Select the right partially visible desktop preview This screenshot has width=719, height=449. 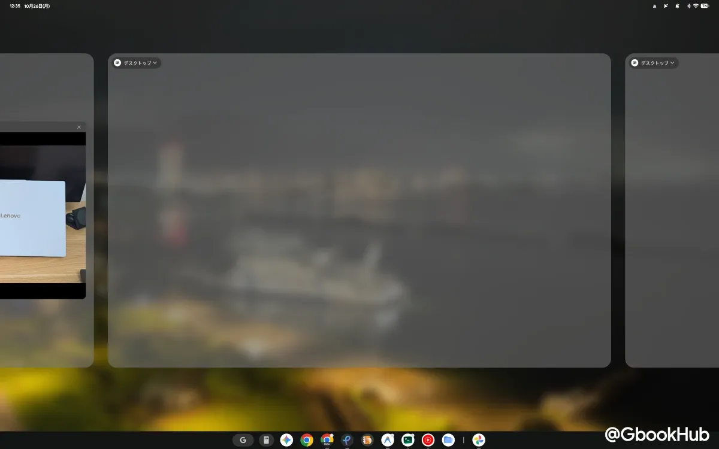(x=672, y=210)
